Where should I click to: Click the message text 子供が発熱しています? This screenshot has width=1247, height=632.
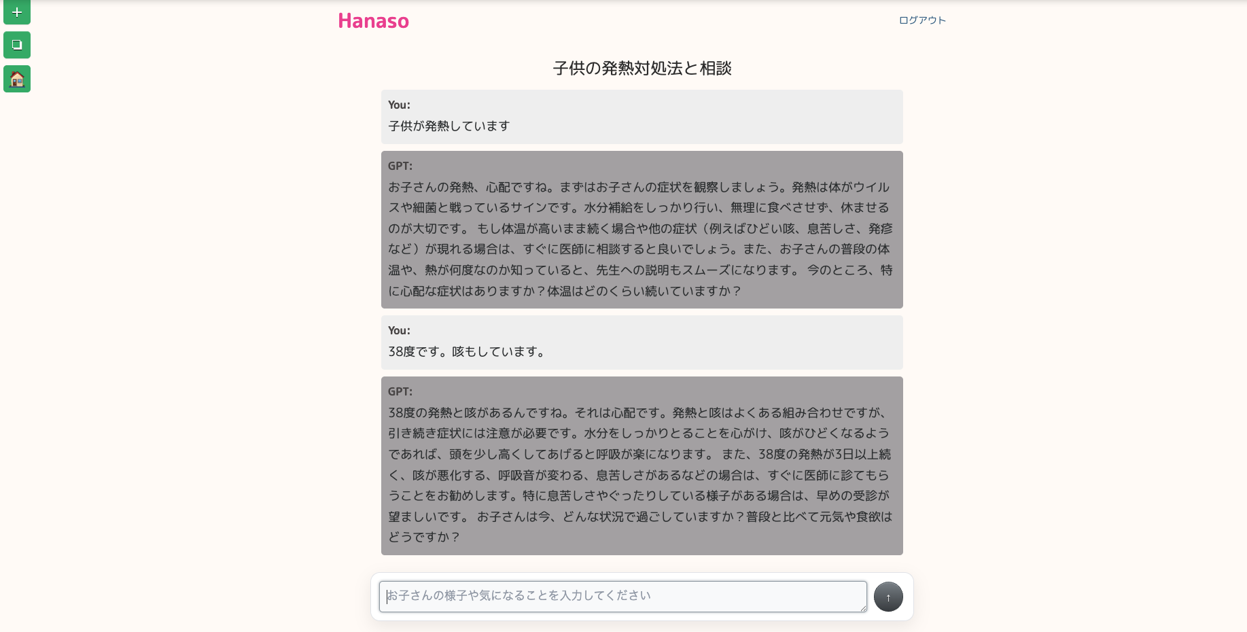[449, 126]
